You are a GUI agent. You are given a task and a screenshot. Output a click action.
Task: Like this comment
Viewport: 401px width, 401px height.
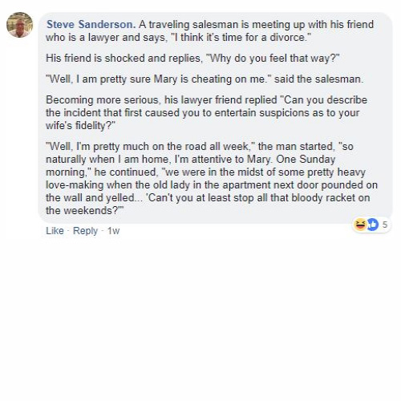[55, 231]
